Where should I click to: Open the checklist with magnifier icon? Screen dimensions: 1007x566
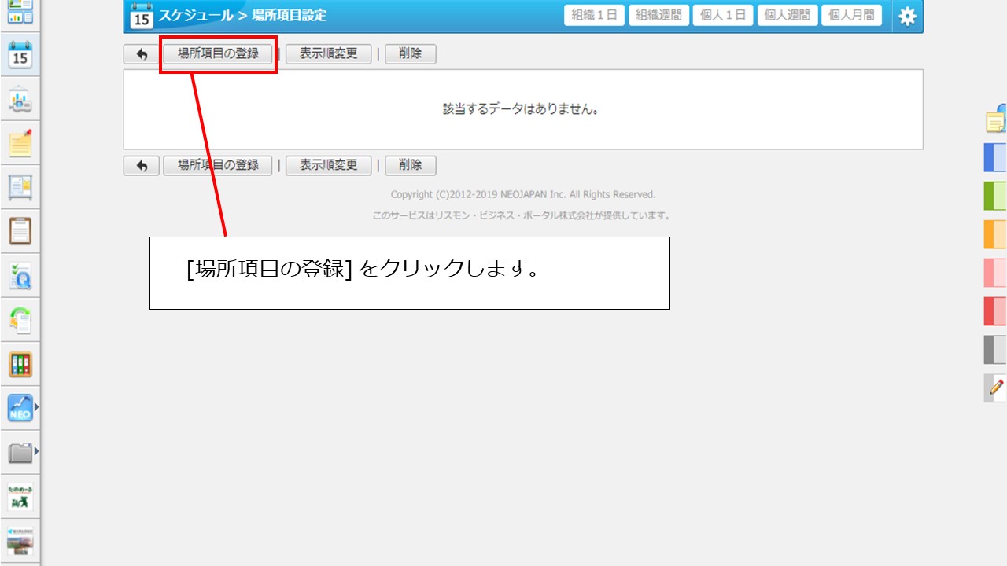point(20,276)
